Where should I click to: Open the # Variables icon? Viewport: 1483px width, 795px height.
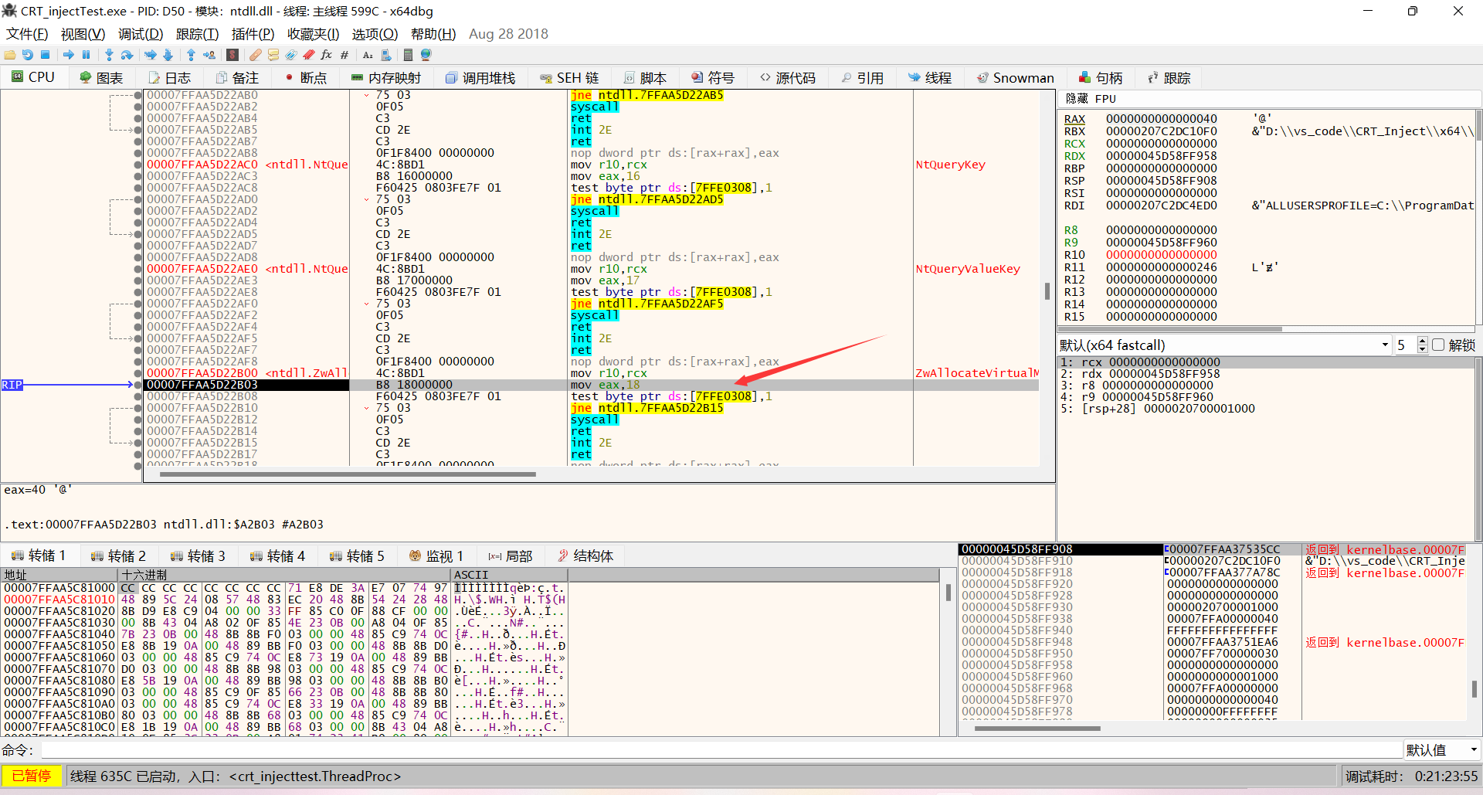344,55
